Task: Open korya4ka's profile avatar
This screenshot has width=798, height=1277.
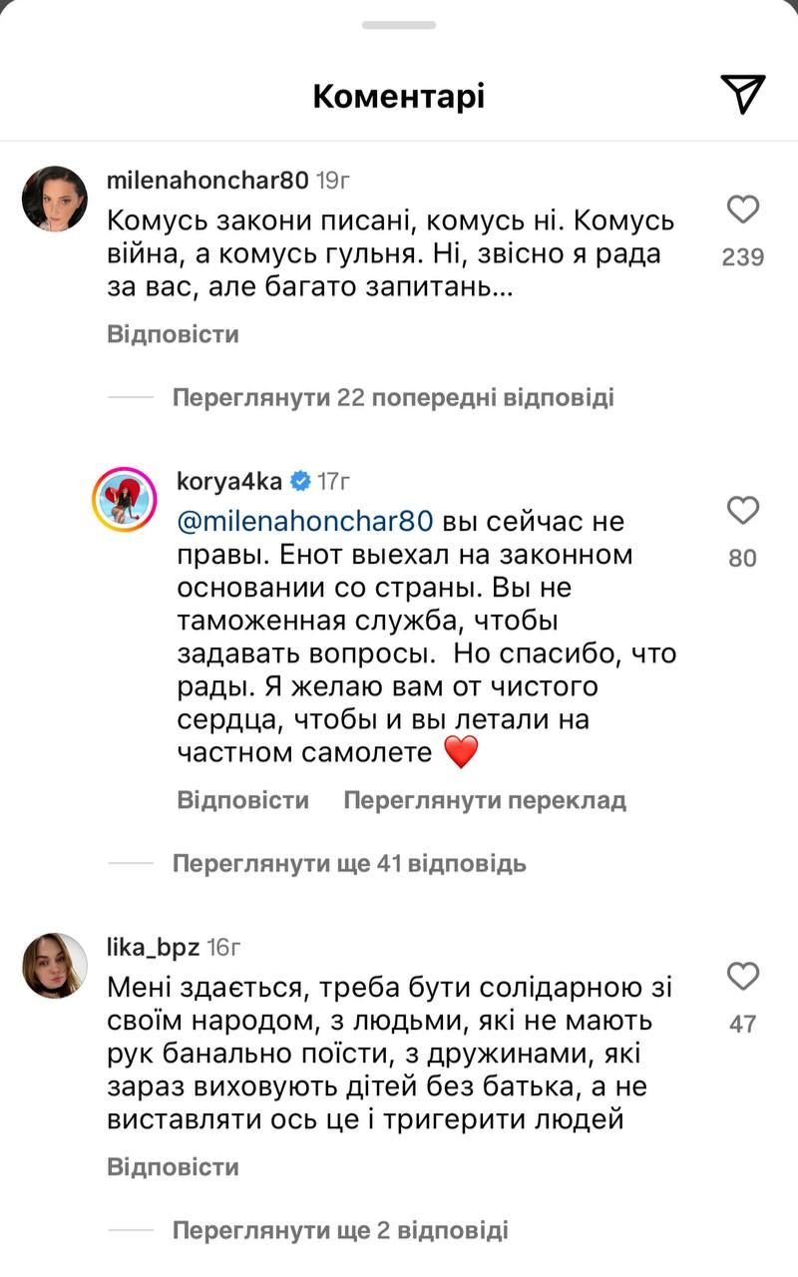Action: click(x=125, y=499)
